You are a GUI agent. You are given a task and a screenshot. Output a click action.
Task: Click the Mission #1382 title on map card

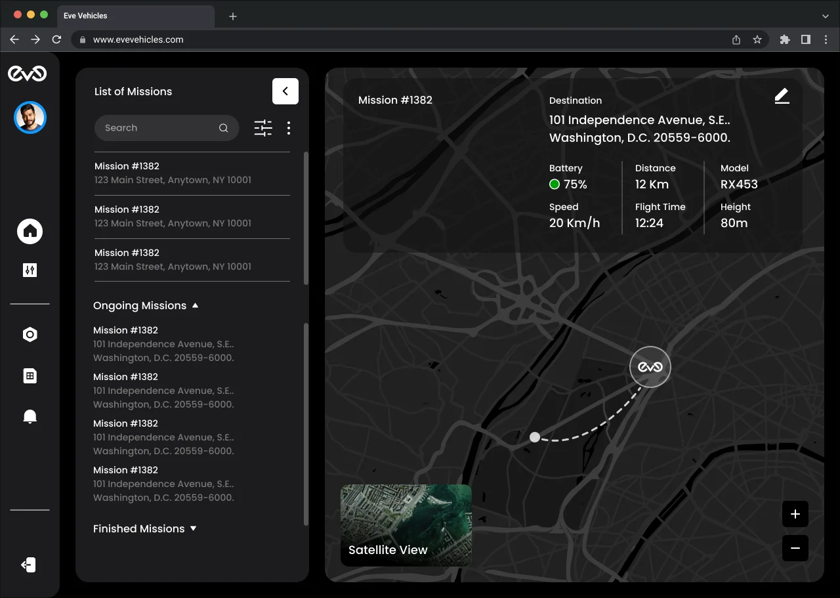tap(395, 100)
